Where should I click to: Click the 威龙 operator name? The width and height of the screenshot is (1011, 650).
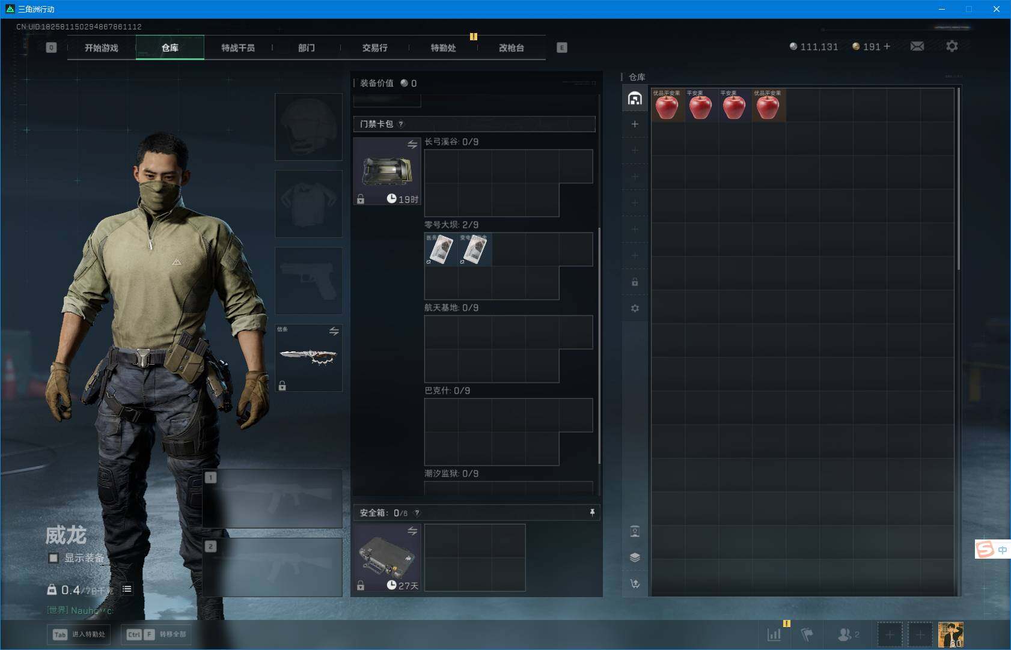[66, 535]
